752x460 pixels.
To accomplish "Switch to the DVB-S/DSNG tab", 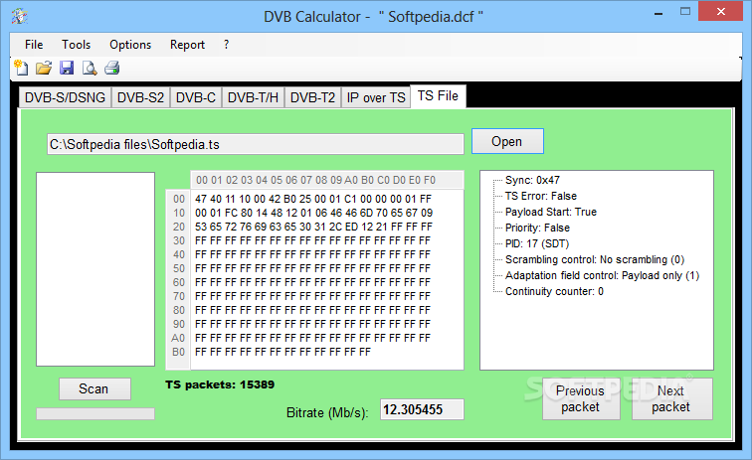I will tap(66, 97).
